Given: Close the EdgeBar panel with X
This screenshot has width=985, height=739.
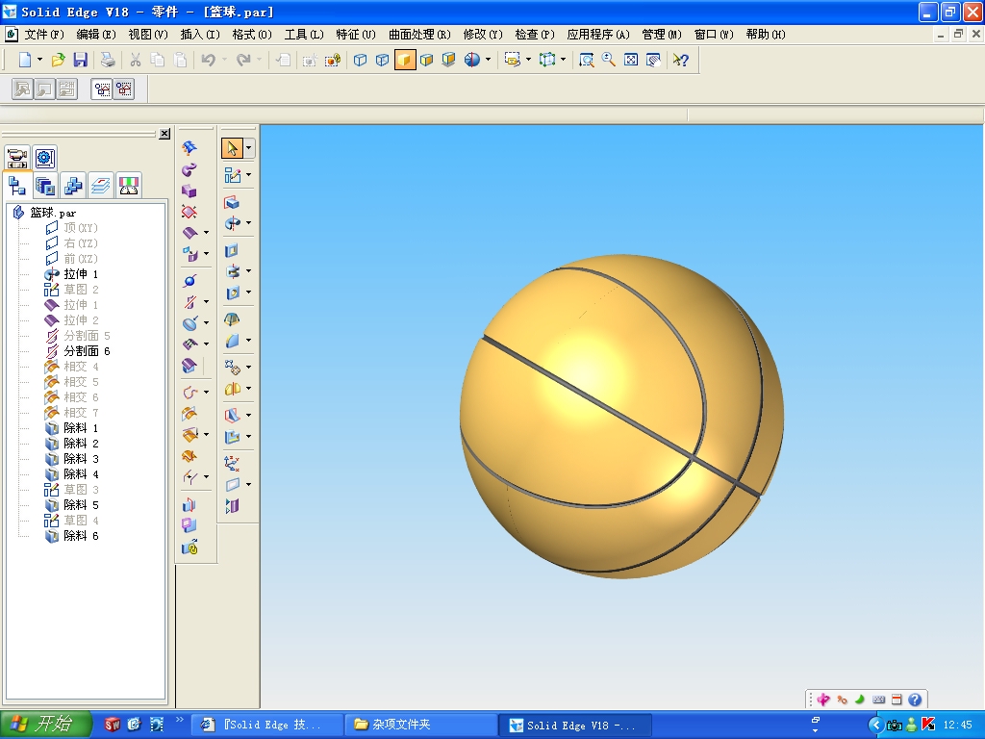Looking at the screenshot, I should pos(164,134).
